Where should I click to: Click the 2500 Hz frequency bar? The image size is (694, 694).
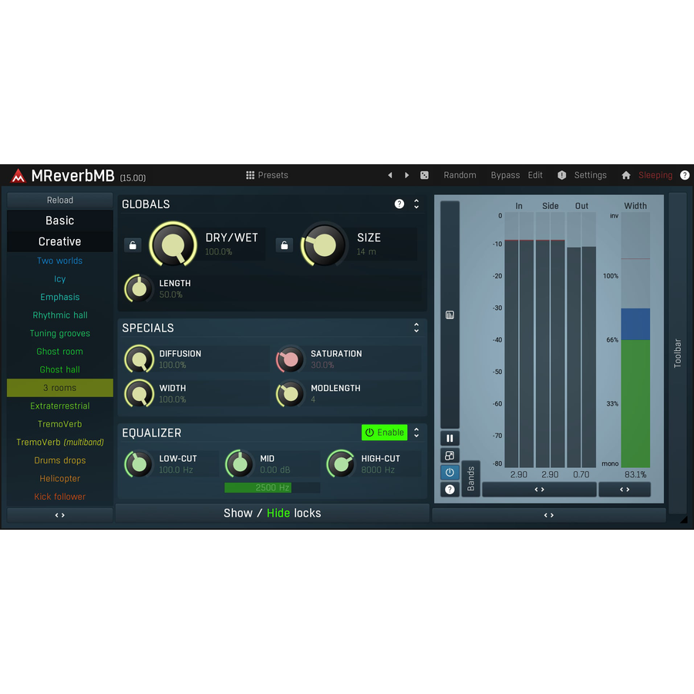click(272, 488)
